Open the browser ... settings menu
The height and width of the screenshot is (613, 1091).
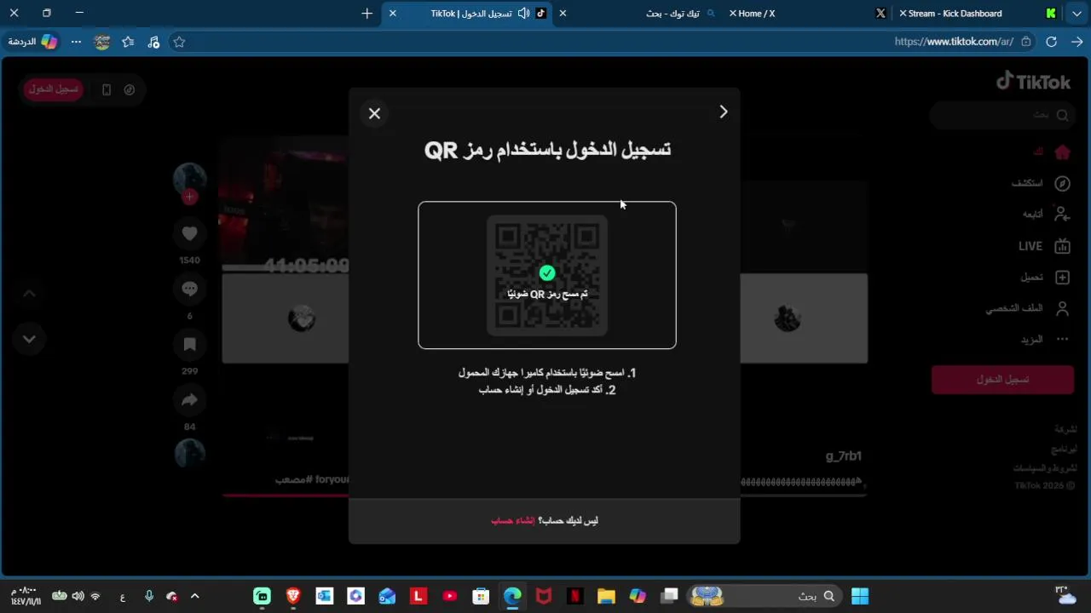pyautogui.click(x=76, y=42)
